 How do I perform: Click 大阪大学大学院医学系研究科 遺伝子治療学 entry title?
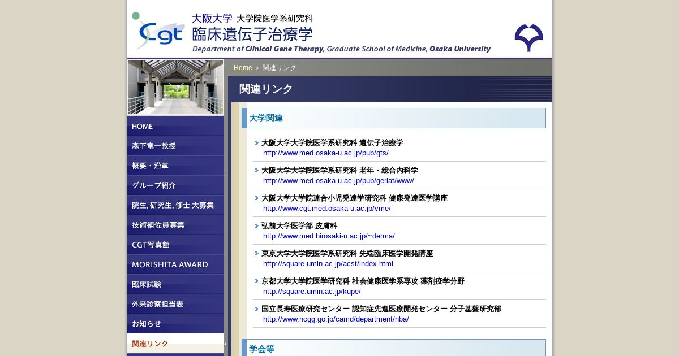click(332, 143)
